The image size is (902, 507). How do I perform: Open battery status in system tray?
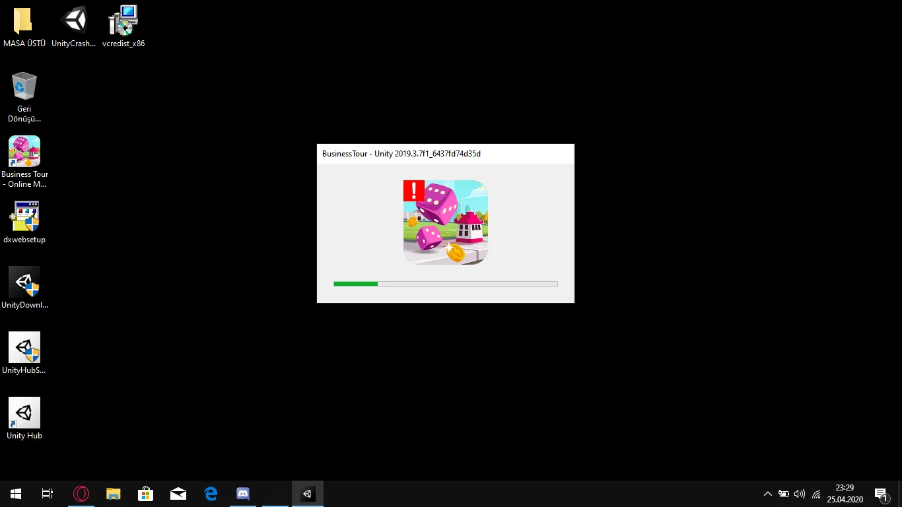coord(784,494)
